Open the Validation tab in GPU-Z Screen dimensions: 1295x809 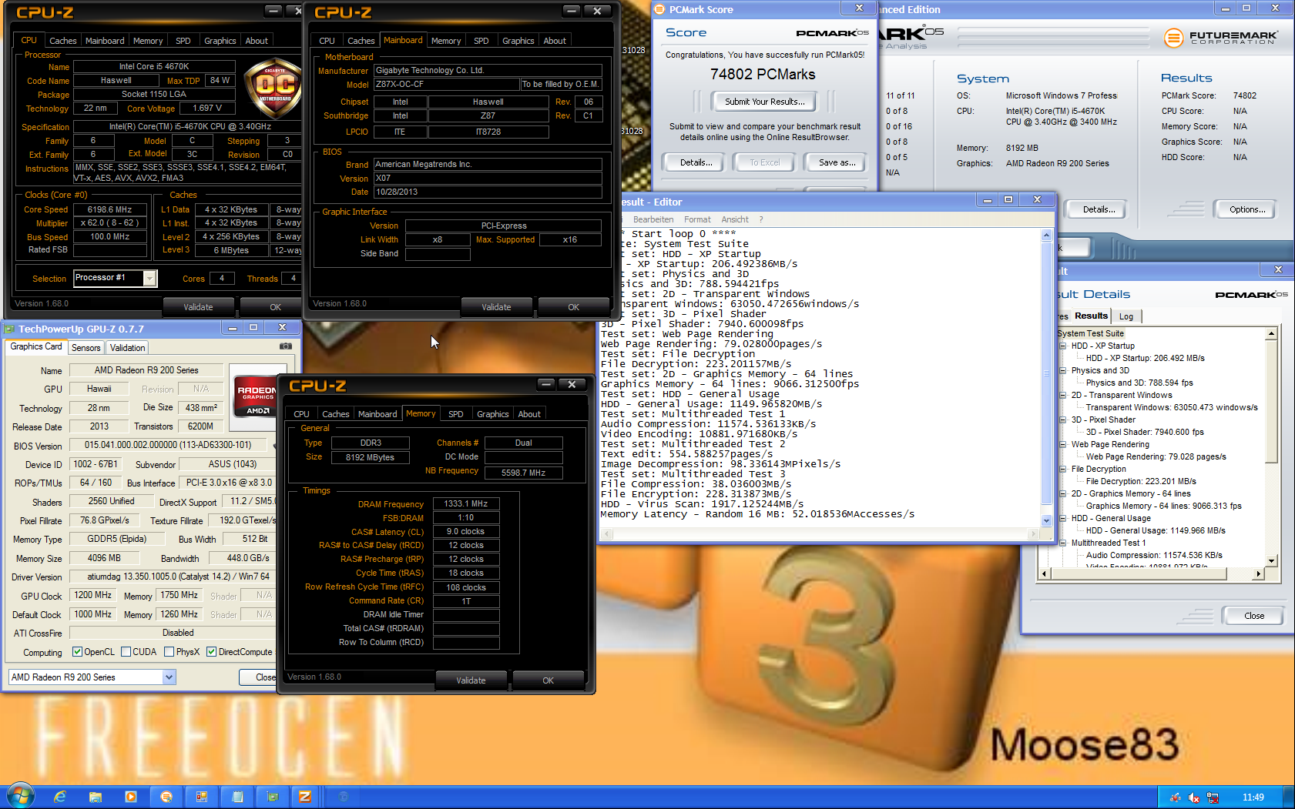tap(127, 348)
